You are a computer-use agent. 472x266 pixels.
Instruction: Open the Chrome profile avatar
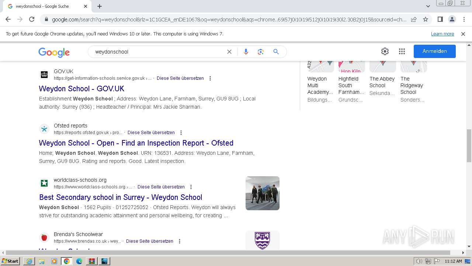point(452,19)
